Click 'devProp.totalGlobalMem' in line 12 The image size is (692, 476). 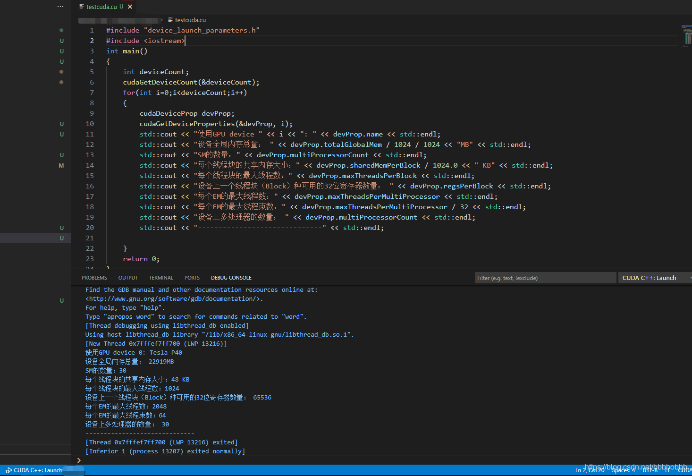[x=336, y=144]
